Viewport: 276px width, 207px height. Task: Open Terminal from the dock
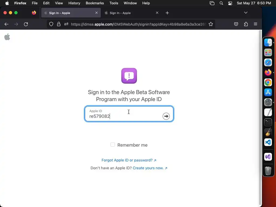pyautogui.click(x=268, y=122)
